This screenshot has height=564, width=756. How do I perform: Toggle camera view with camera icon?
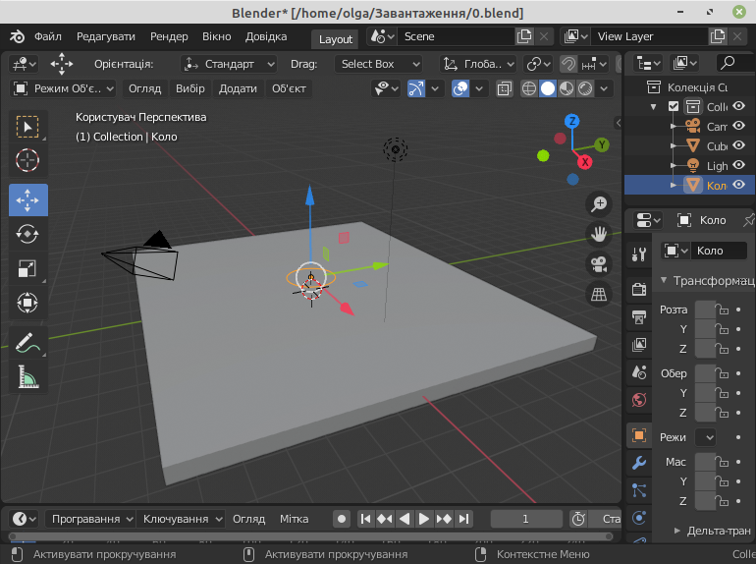pyautogui.click(x=599, y=264)
